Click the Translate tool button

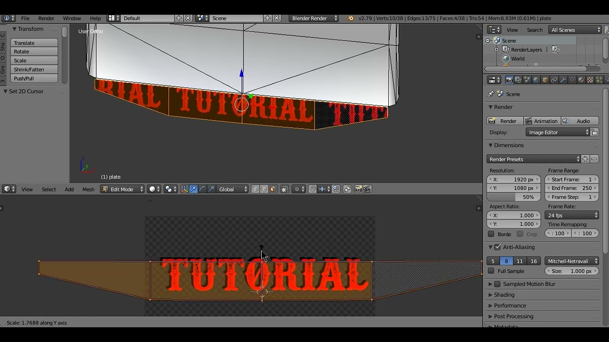[34, 43]
